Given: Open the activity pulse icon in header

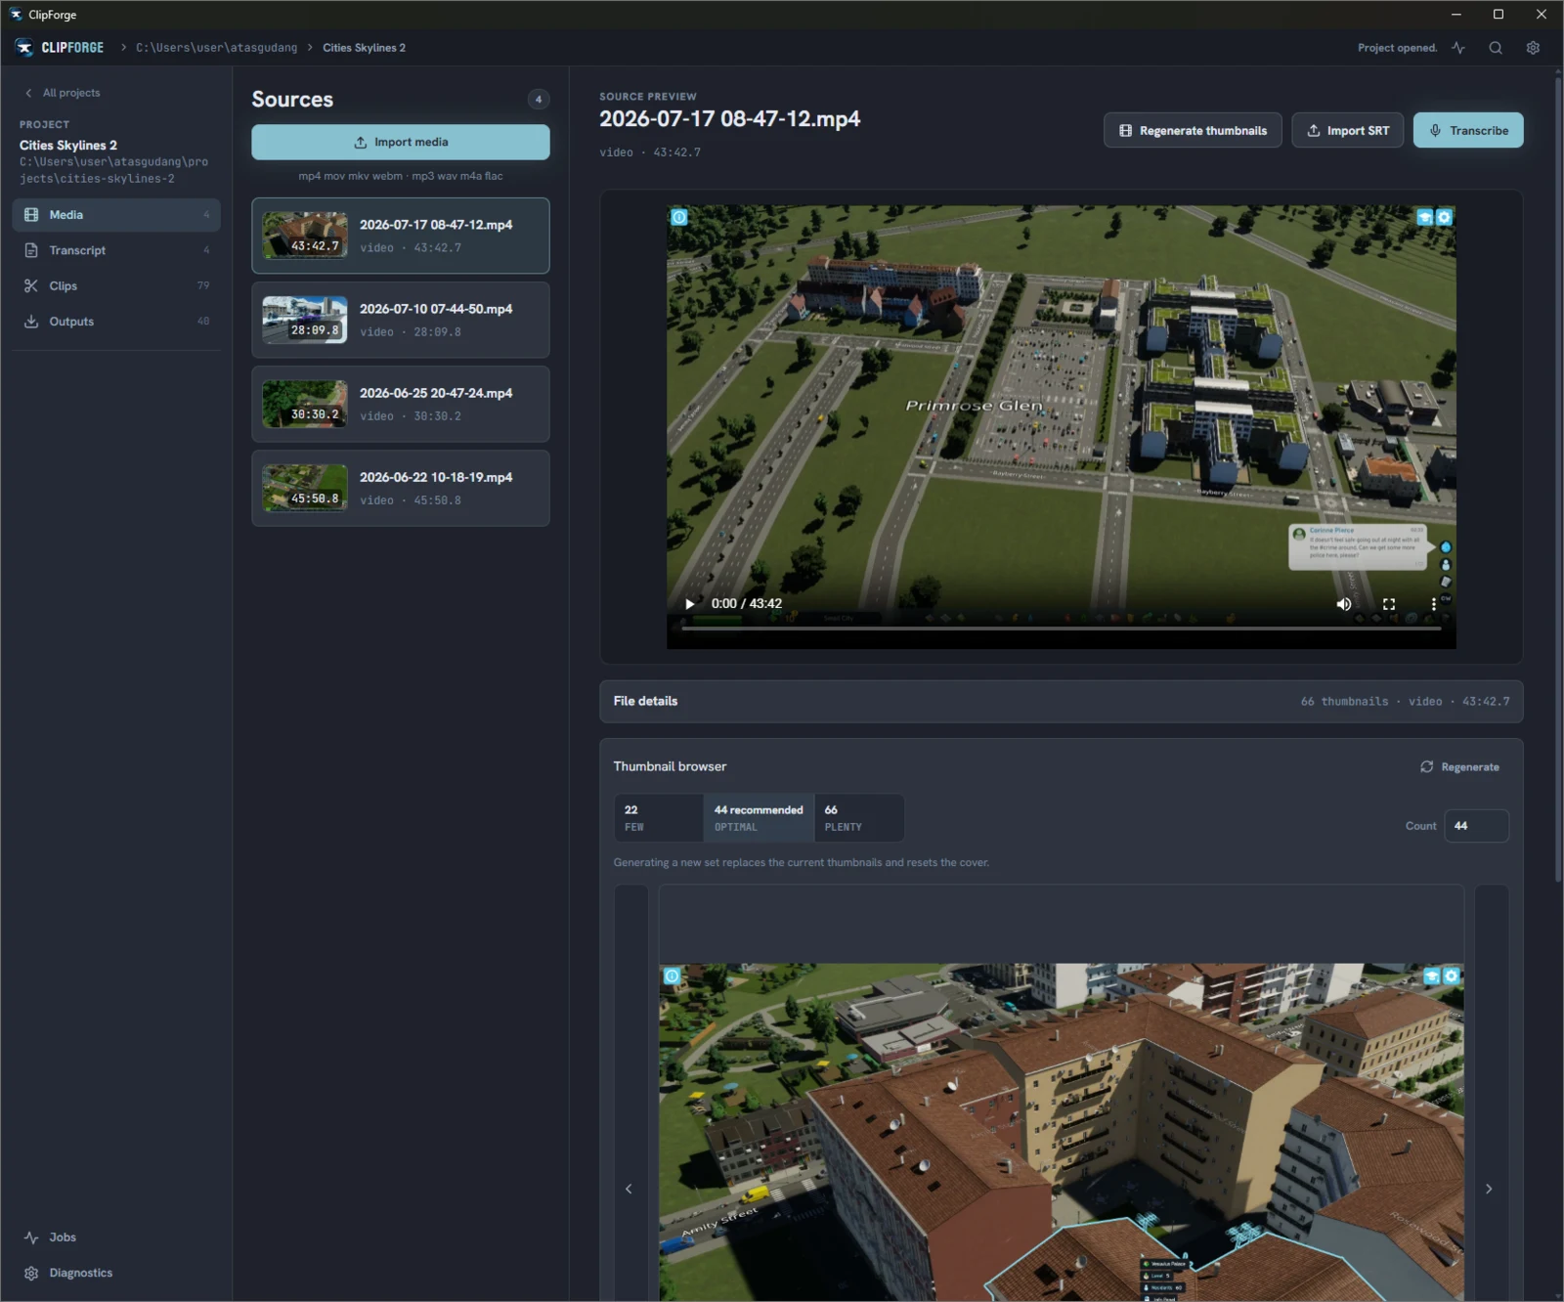Looking at the screenshot, I should coord(1457,48).
